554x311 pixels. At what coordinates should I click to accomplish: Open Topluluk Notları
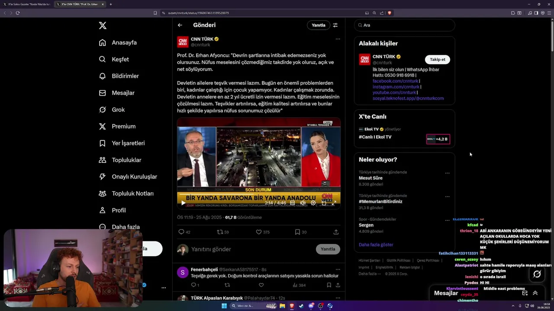point(126,194)
